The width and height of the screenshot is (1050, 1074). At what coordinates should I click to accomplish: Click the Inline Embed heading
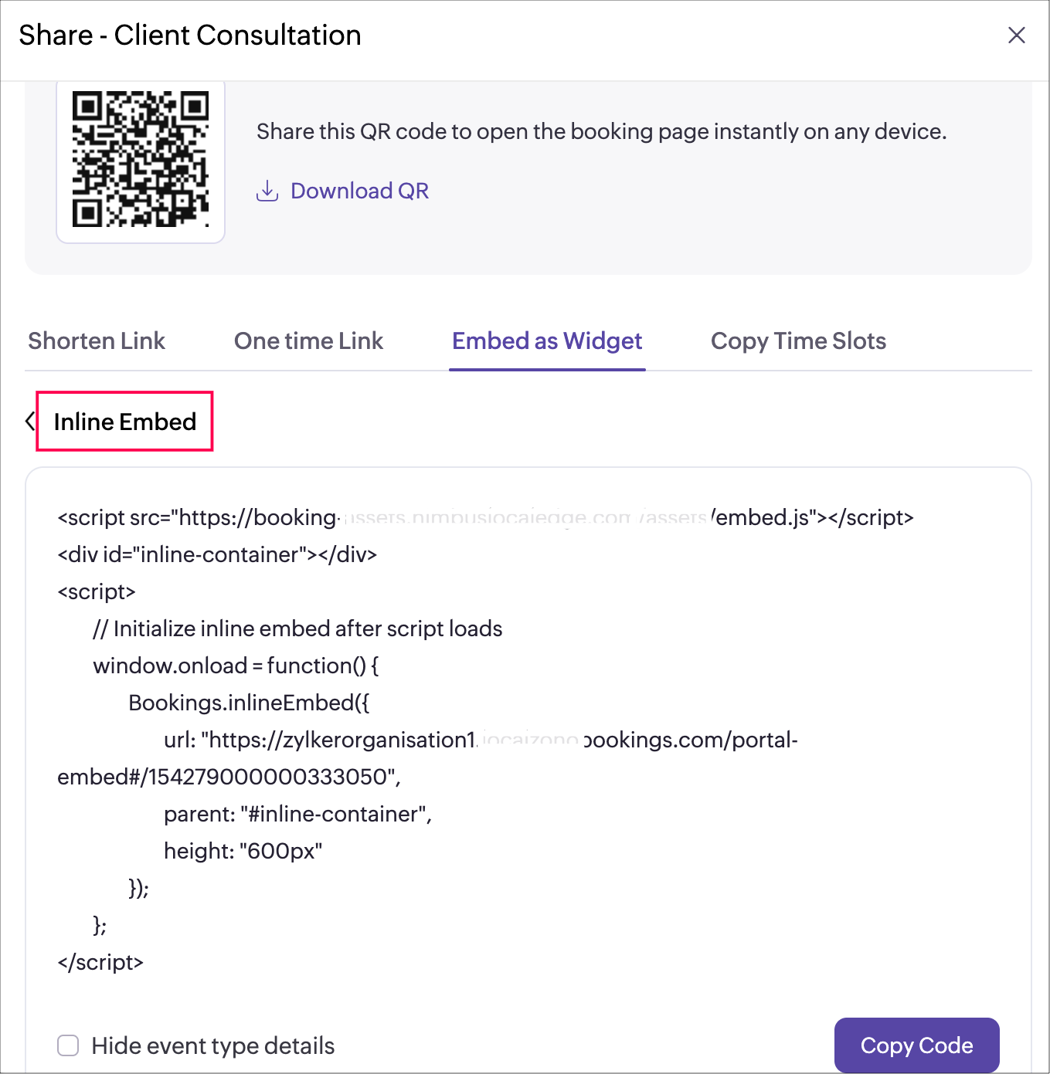[125, 422]
